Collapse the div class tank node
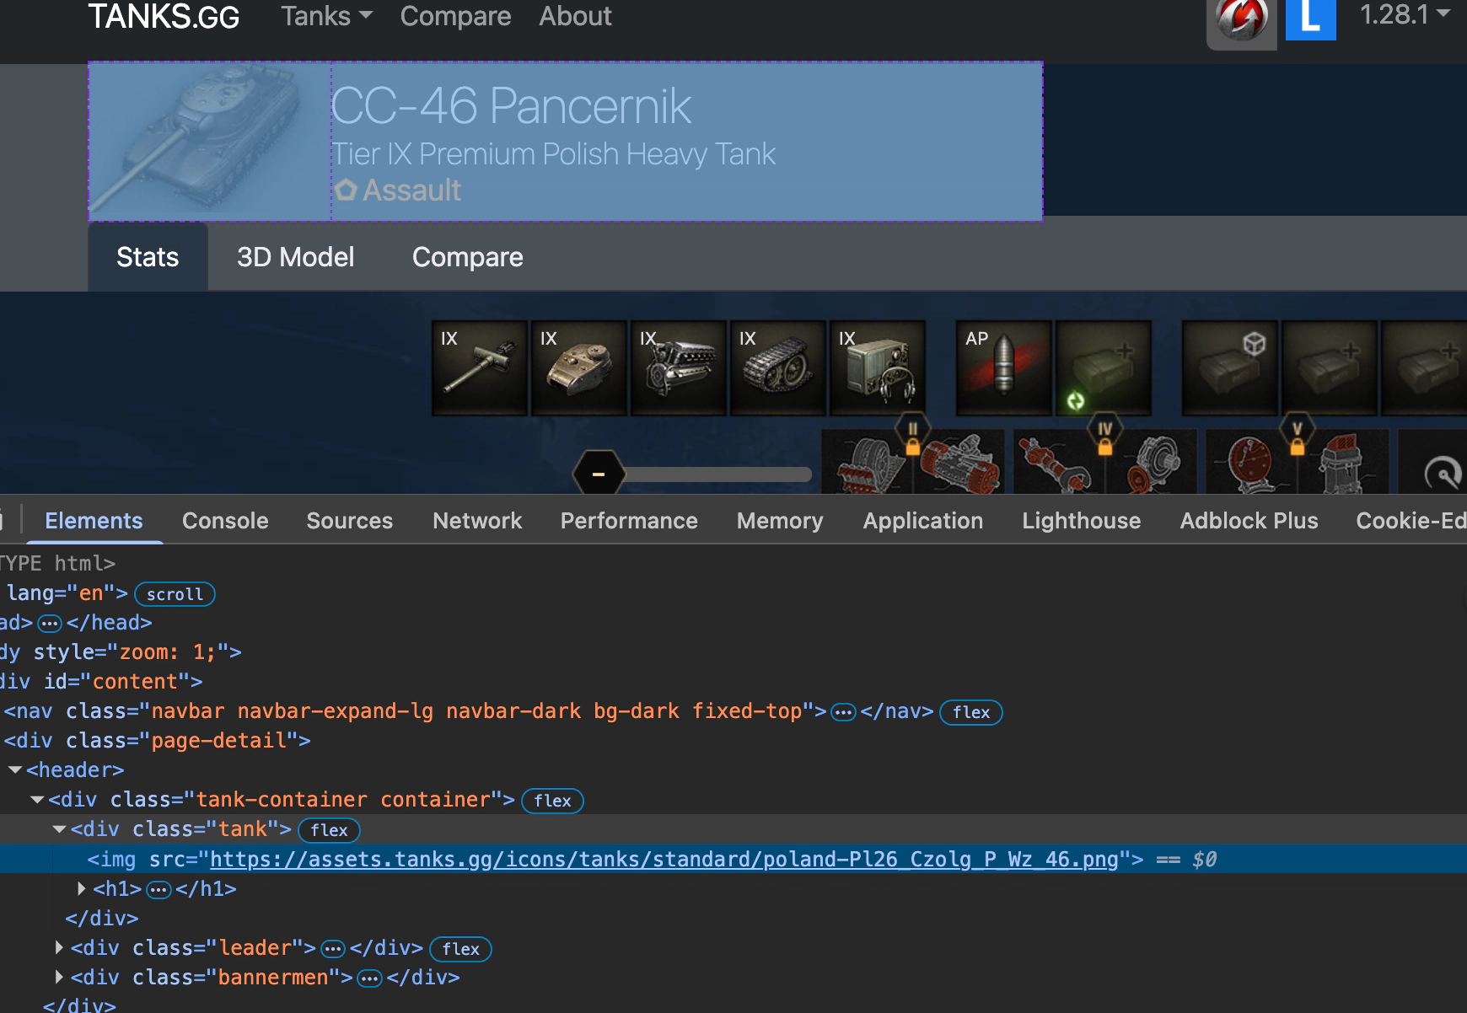The width and height of the screenshot is (1467, 1013). tap(59, 829)
